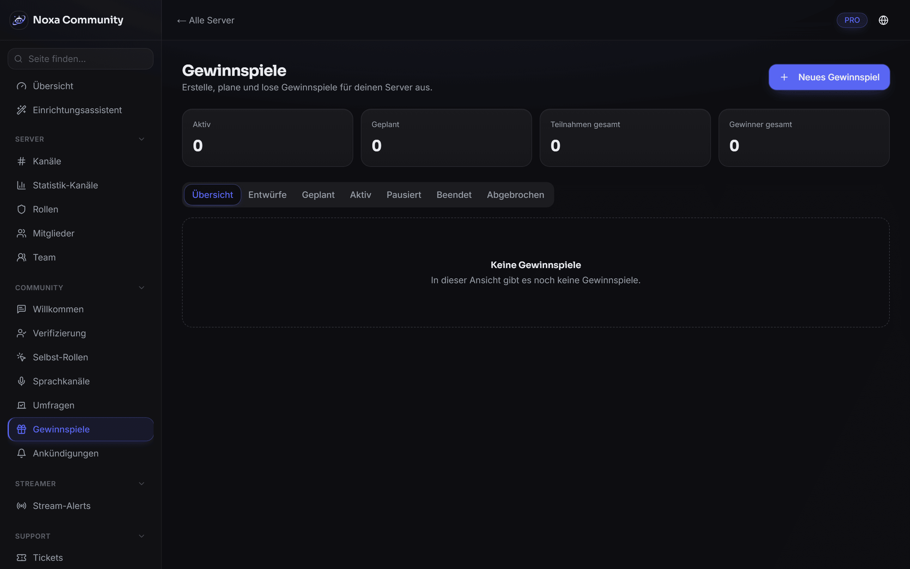Viewport: 910px width, 569px height.
Task: Click the Willkommen message icon
Action: click(x=21, y=309)
